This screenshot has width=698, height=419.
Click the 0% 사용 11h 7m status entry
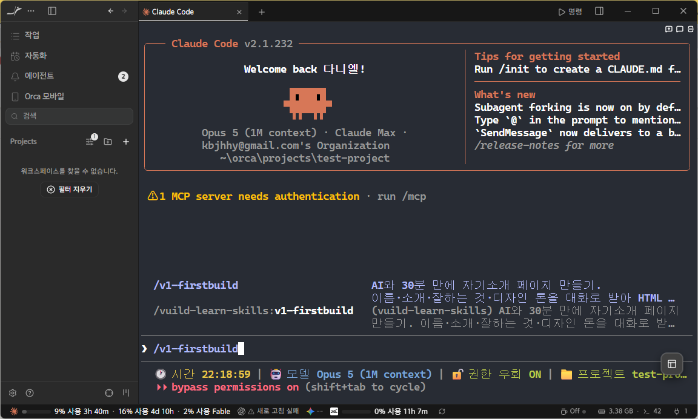[401, 412]
